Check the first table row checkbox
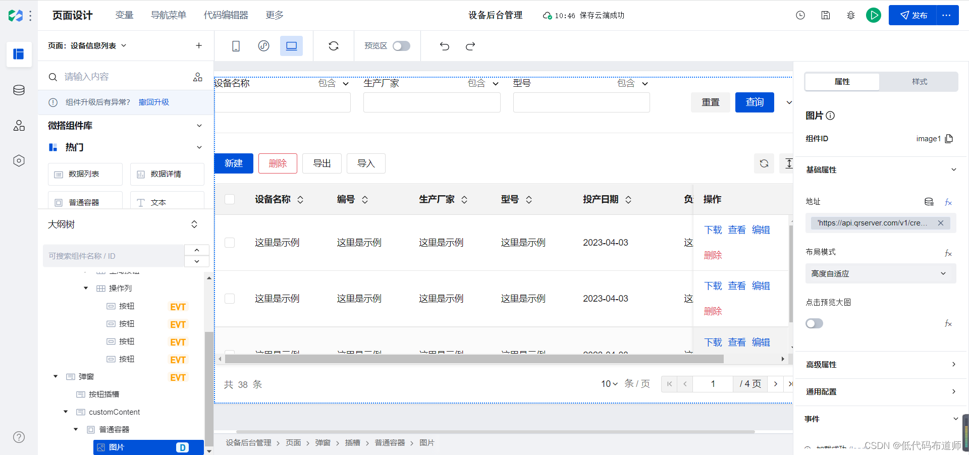The height and width of the screenshot is (455, 969). click(x=230, y=243)
